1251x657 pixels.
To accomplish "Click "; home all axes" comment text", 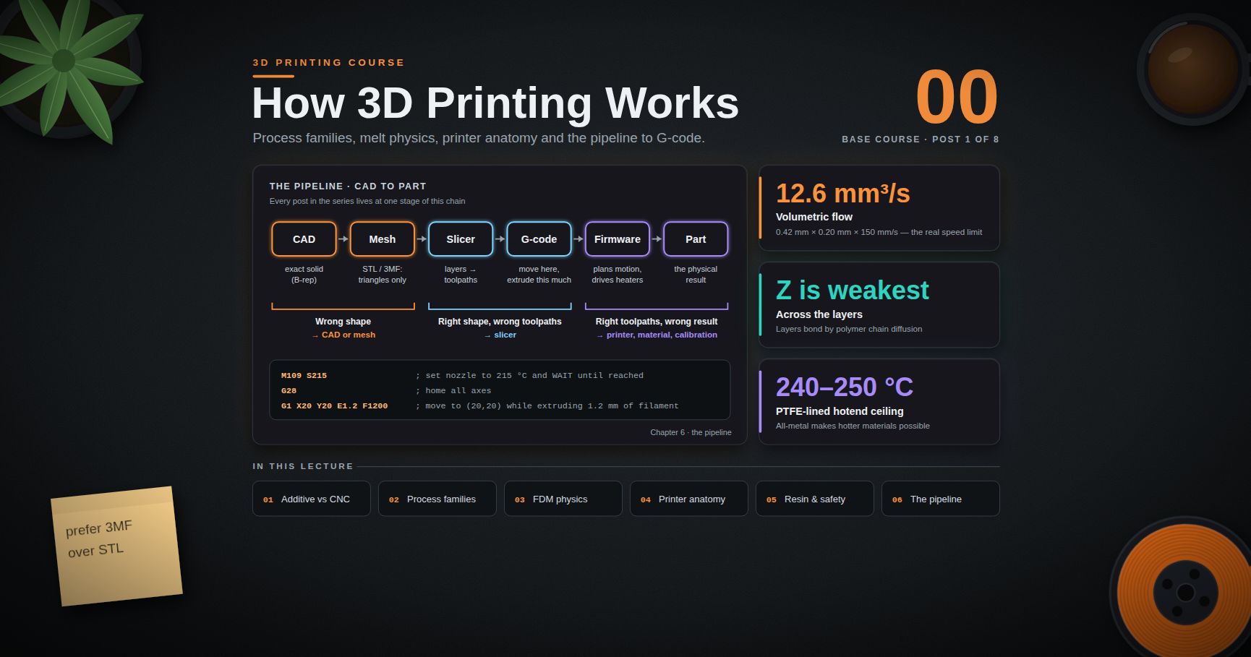I will click(453, 391).
